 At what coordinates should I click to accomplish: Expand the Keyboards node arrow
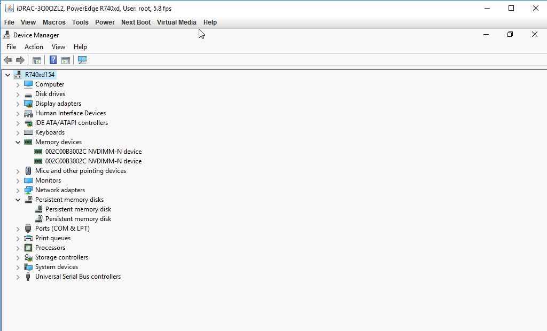click(x=18, y=132)
